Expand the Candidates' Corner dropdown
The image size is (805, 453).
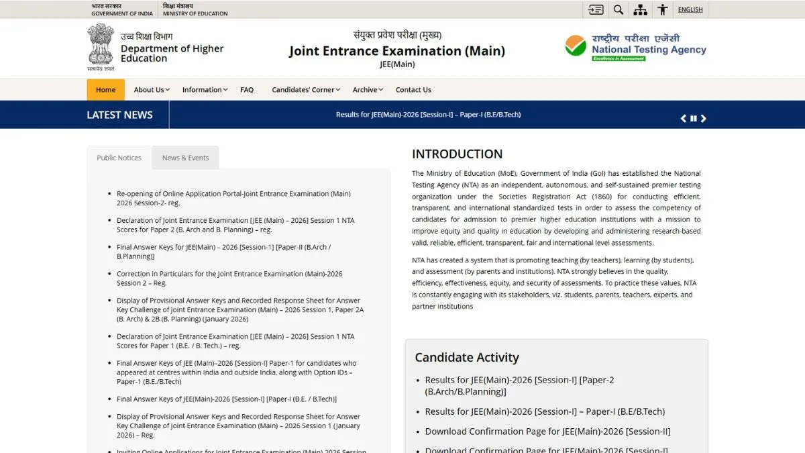click(306, 90)
